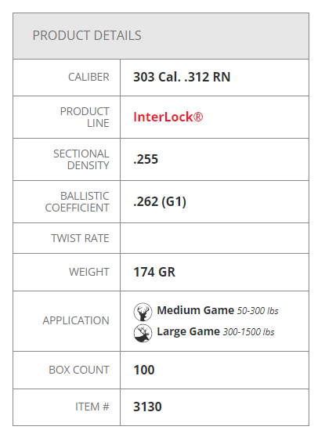Click the CALIBER row label

(x=88, y=77)
